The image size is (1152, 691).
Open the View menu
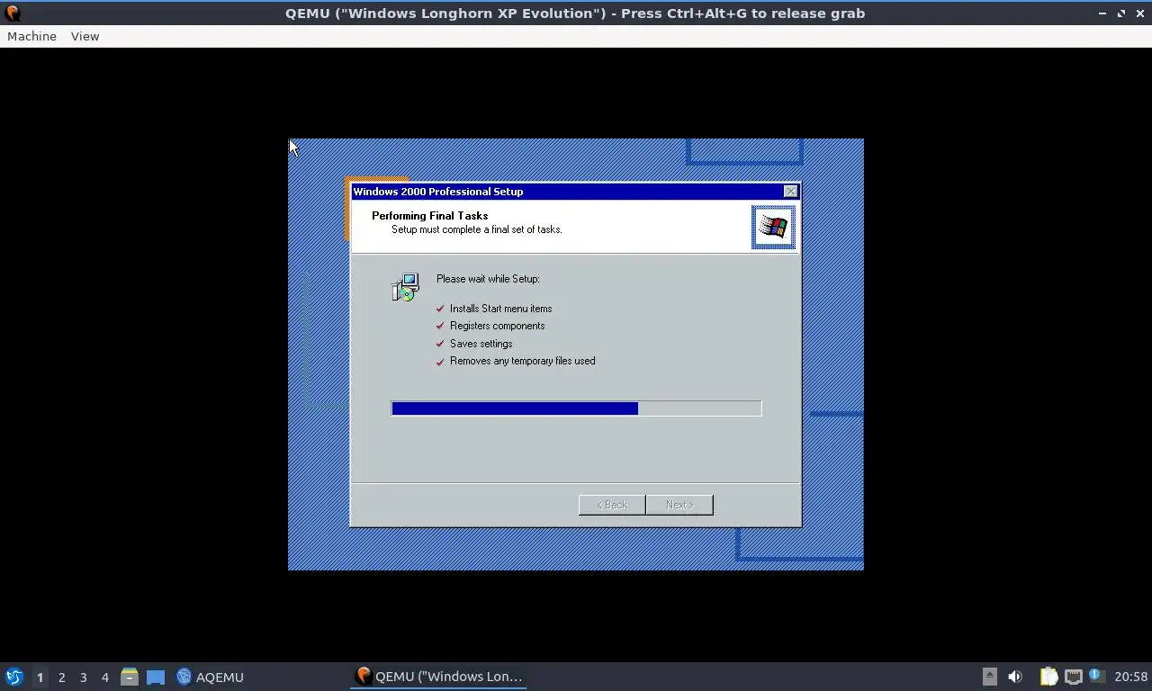(85, 36)
